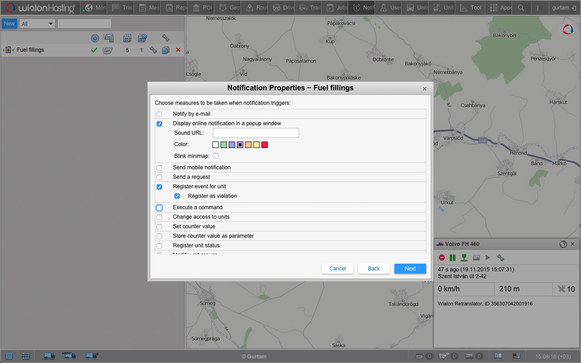This screenshot has width=581, height=363.
Task: Click the notification name filter field
Action: click(x=84, y=24)
